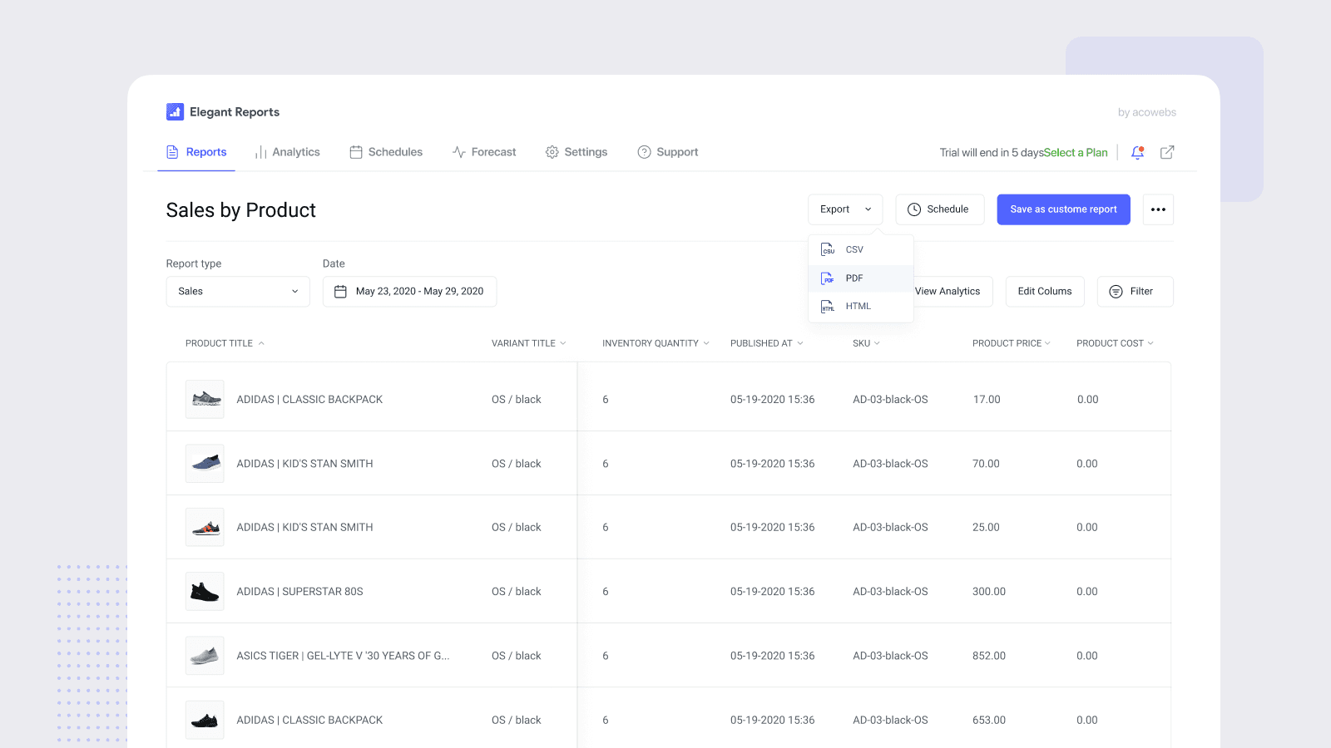
Task: Click the notification bell icon
Action: point(1137,152)
